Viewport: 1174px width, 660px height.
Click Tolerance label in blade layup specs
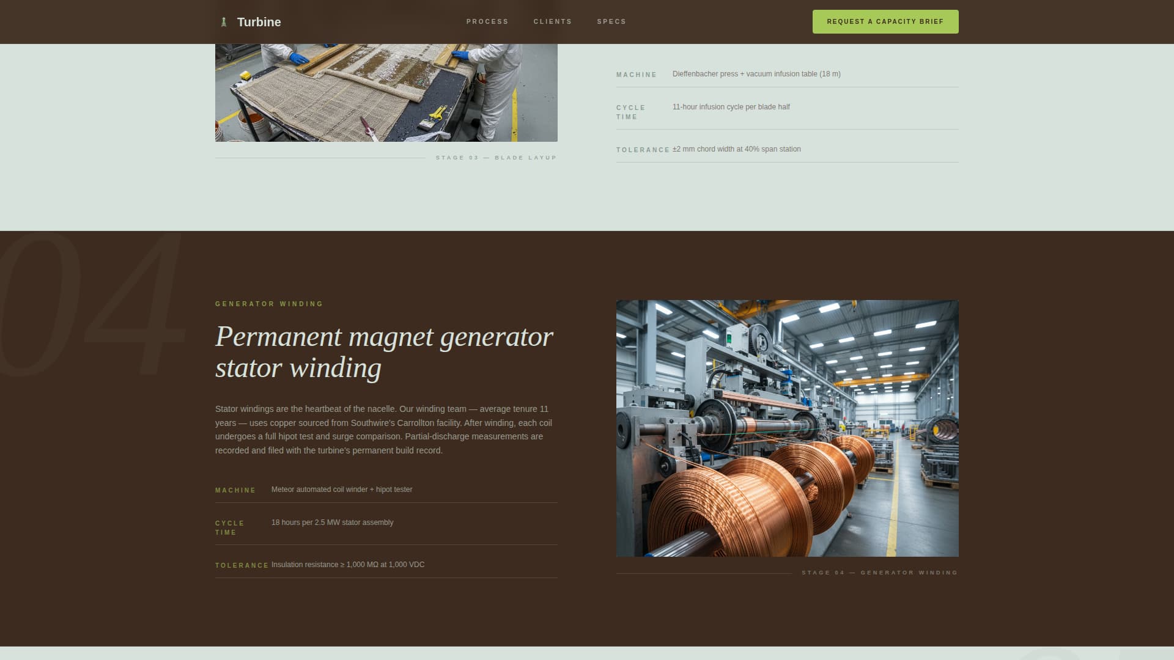pos(643,150)
